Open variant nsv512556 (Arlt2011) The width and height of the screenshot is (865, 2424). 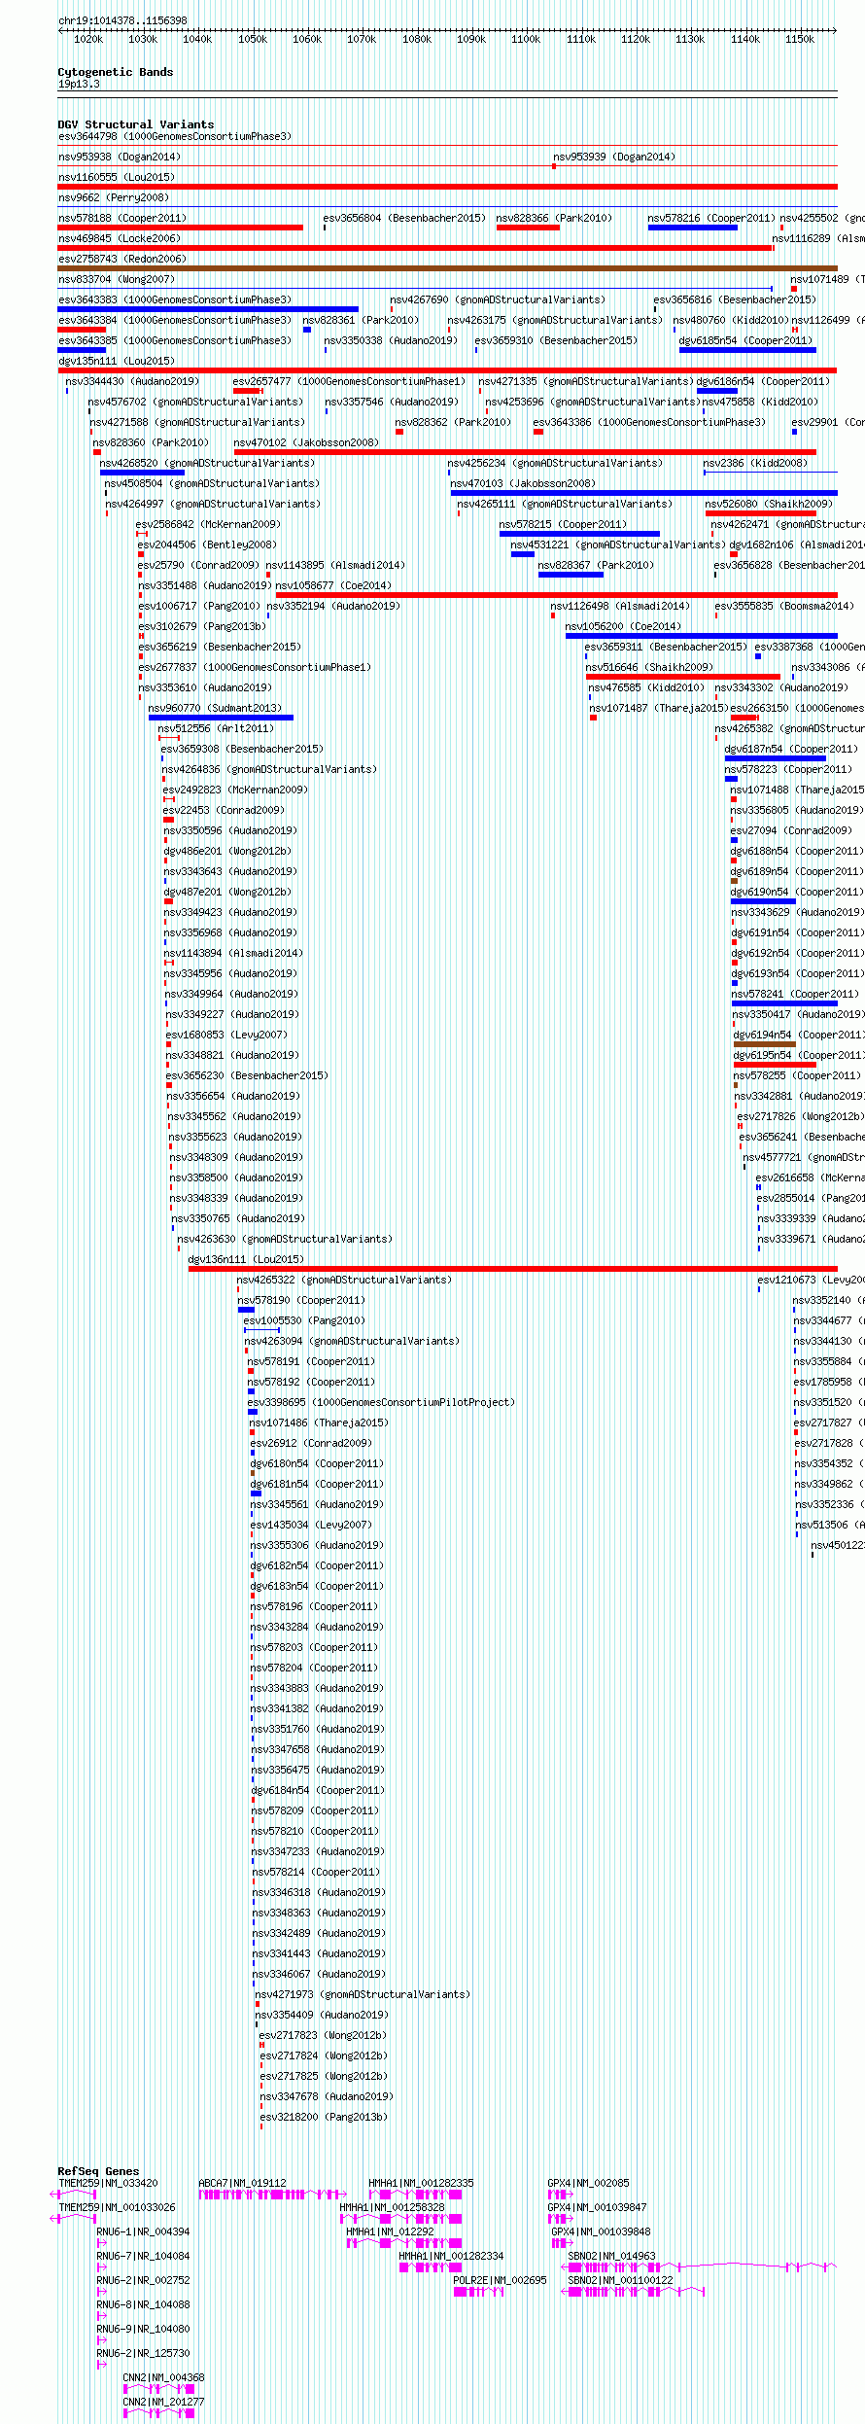coord(217,728)
